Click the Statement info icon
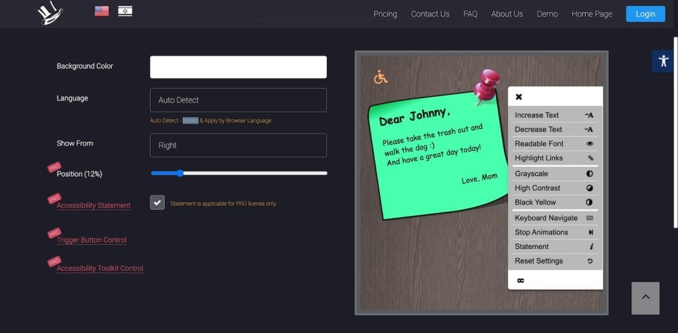The width and height of the screenshot is (678, 333). [x=591, y=246]
